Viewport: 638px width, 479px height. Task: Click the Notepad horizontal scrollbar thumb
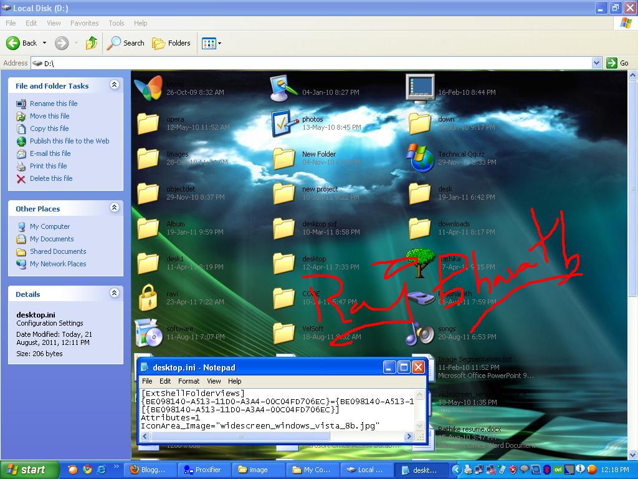pyautogui.click(x=240, y=436)
